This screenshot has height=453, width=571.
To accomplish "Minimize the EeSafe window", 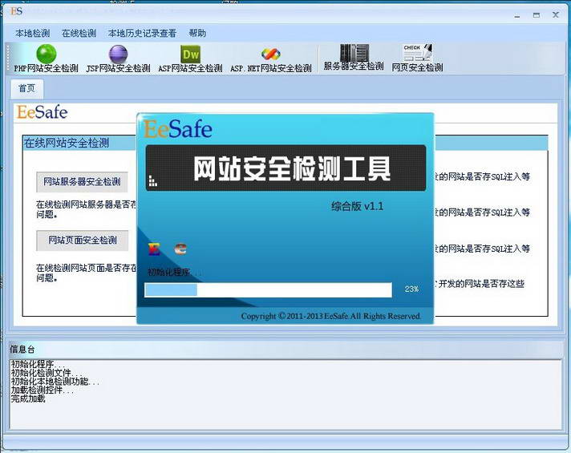I will (x=517, y=15).
